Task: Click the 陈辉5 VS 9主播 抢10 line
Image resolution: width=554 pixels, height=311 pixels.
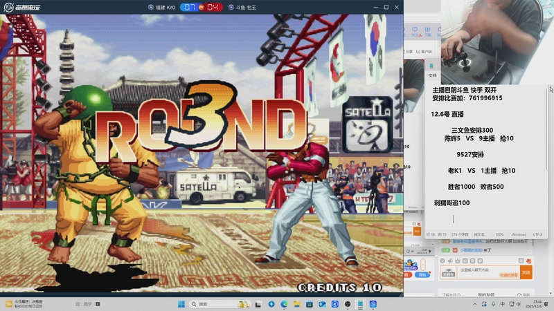Action: [479, 138]
